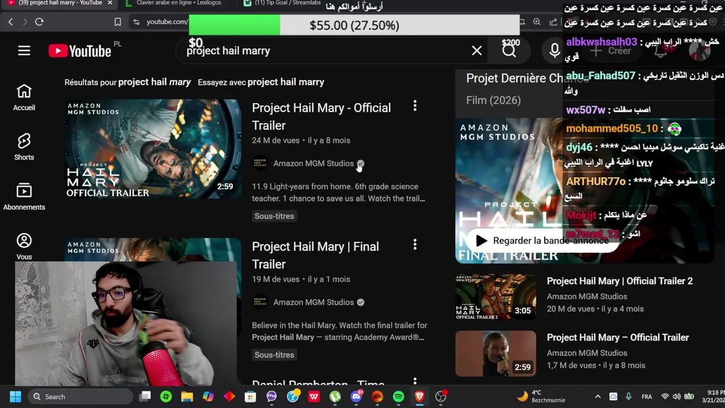Open 'Project Hail Mary | Official Trailer 2' title
This screenshot has width=725, height=408.
[620, 281]
